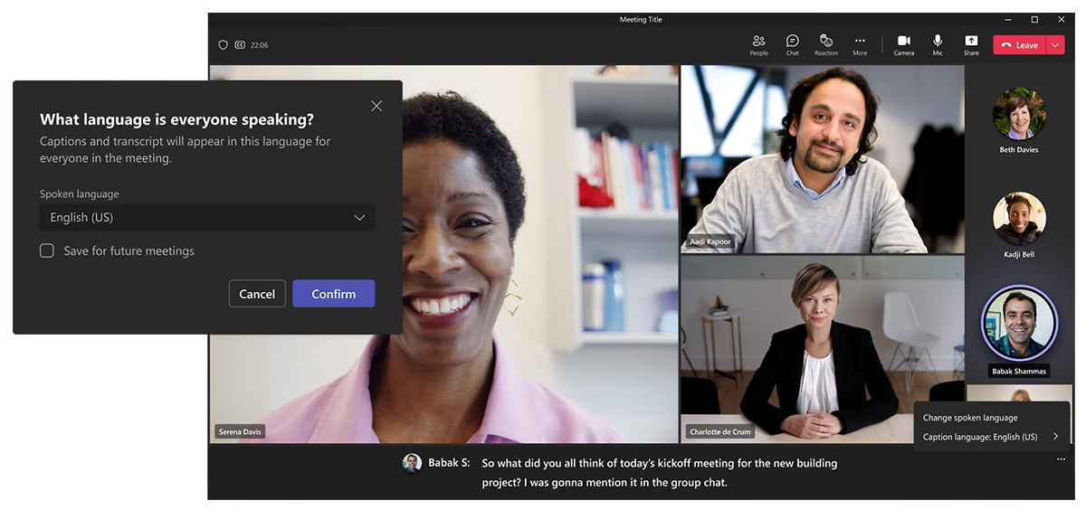Viewport: 1086px width, 510px height.
Task: Toggle the Camera on or off
Action: 903,44
